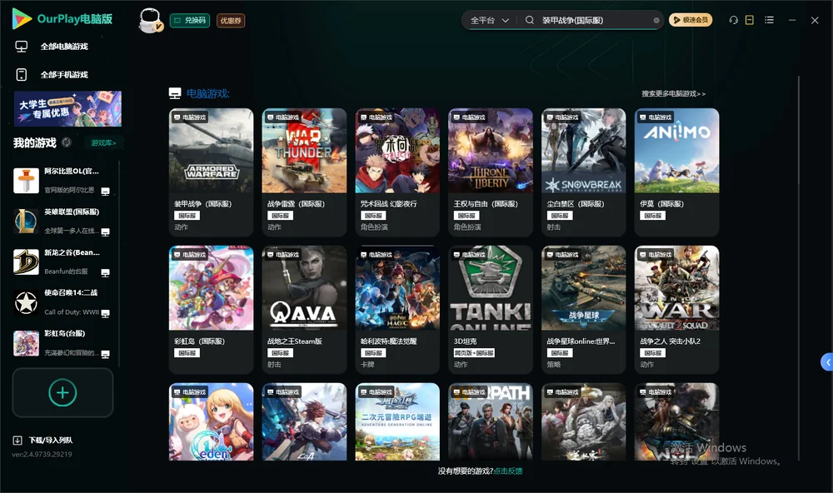The image size is (833, 493).
Task: Click the 阿尔比恩OL game icon
Action: 26,181
